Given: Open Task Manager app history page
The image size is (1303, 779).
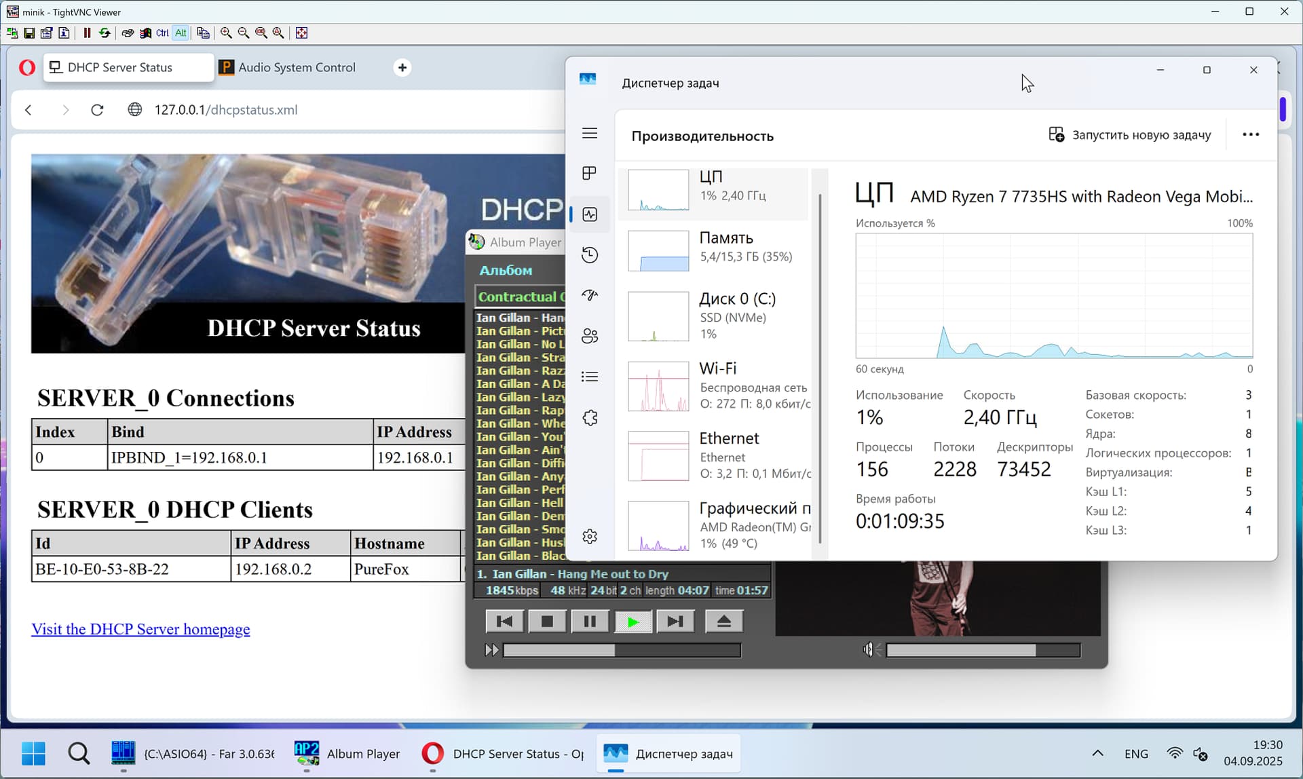Looking at the screenshot, I should point(589,255).
